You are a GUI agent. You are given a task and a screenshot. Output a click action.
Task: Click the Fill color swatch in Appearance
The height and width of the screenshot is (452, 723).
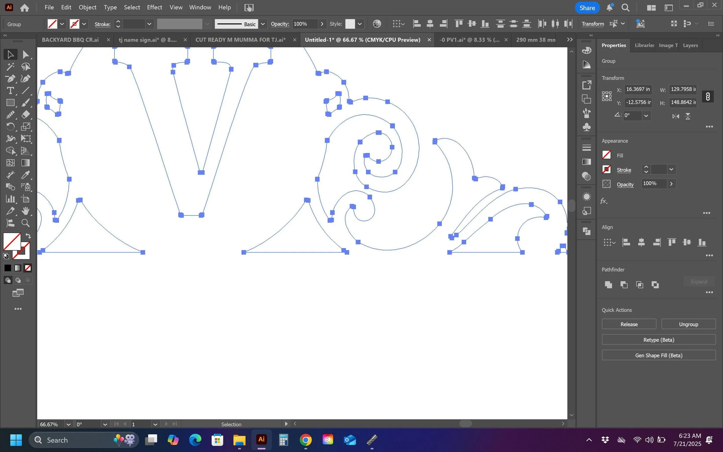(606, 155)
